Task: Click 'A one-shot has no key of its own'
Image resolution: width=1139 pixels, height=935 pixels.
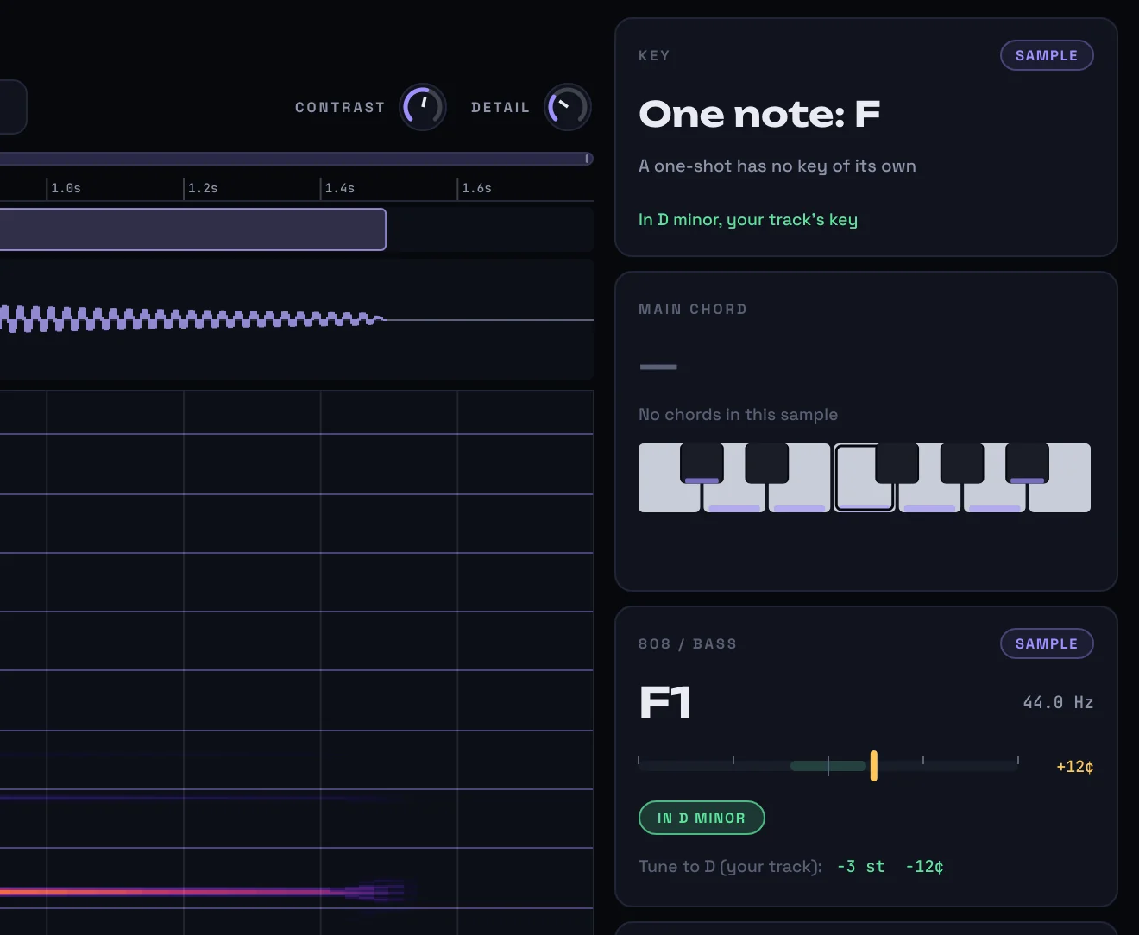Action: [777, 166]
